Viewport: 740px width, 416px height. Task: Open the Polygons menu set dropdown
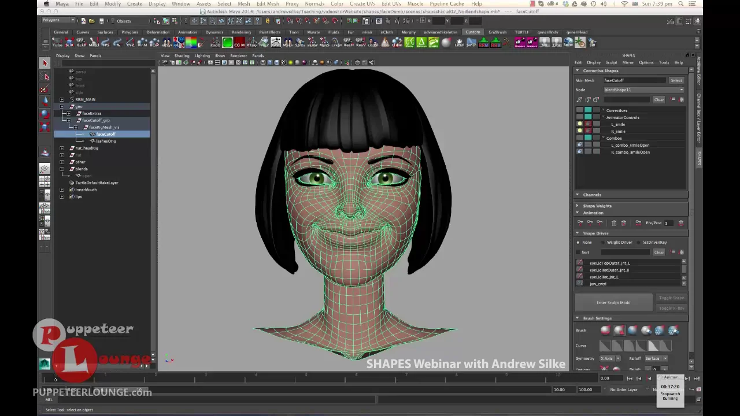click(x=58, y=20)
